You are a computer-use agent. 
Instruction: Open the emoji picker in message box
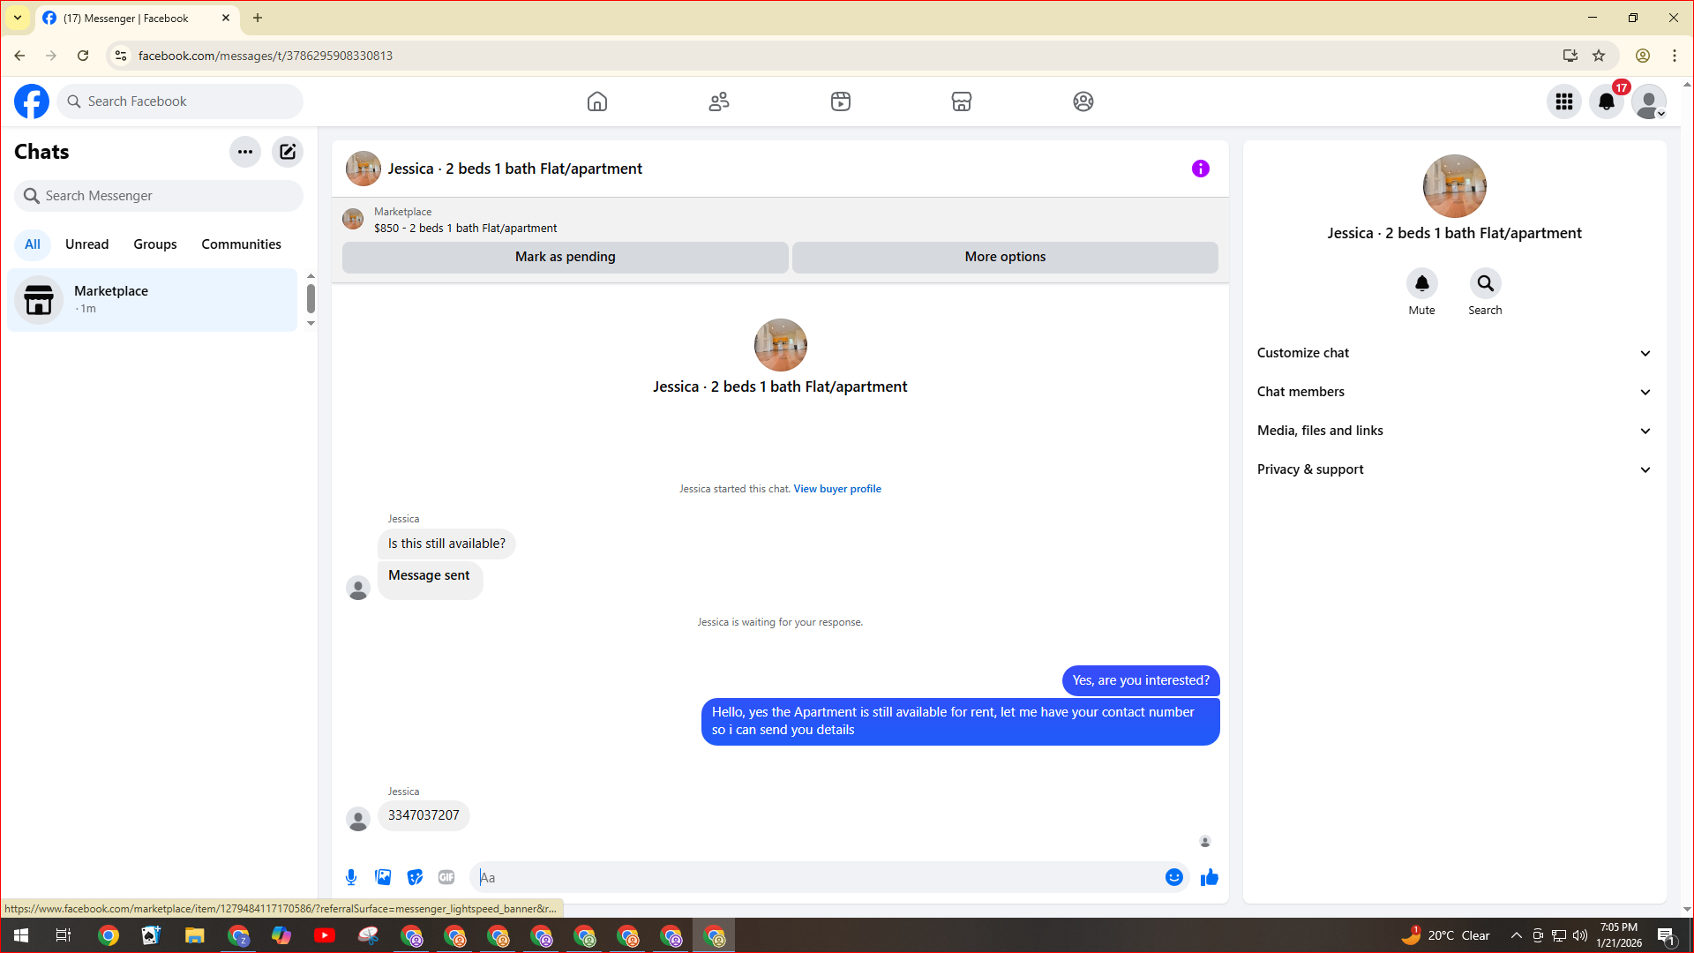click(1173, 877)
